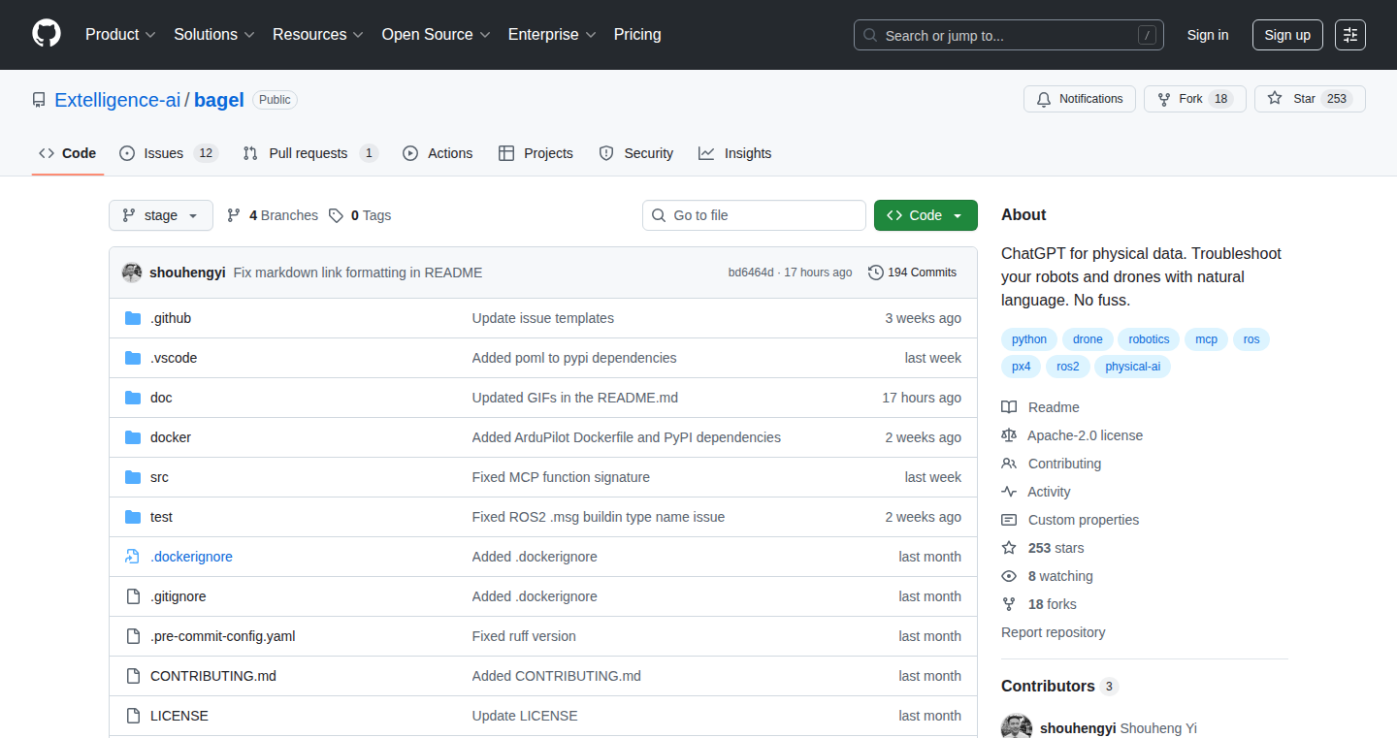Open the Extelligence-ai organization link
This screenshot has height=738, width=1397.
point(117,100)
